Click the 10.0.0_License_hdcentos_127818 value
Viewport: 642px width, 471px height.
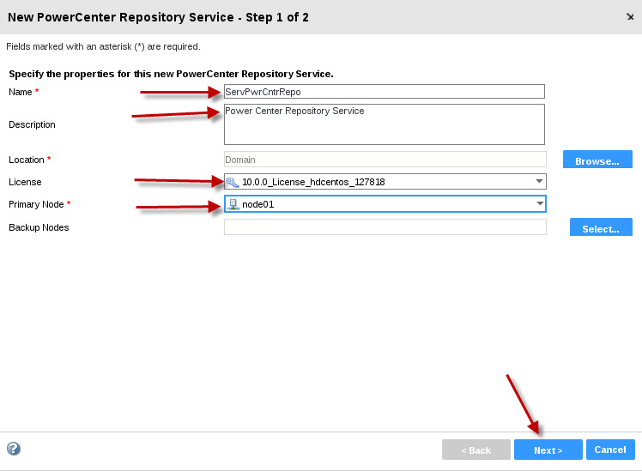(x=313, y=182)
